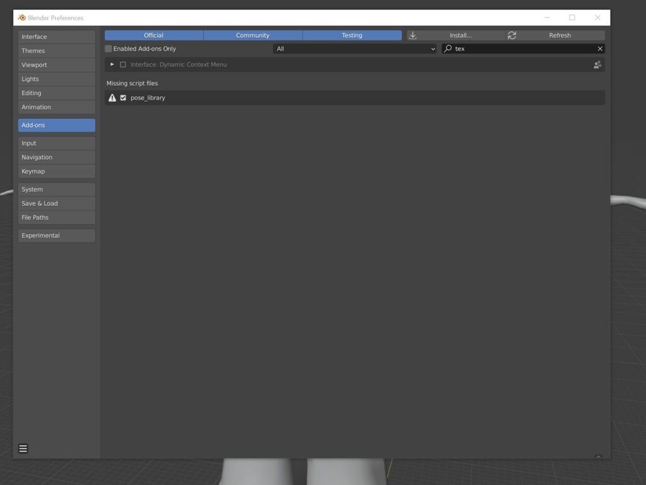The width and height of the screenshot is (646, 485).
Task: Toggle the Official add-ons filter tab
Action: [x=154, y=35]
